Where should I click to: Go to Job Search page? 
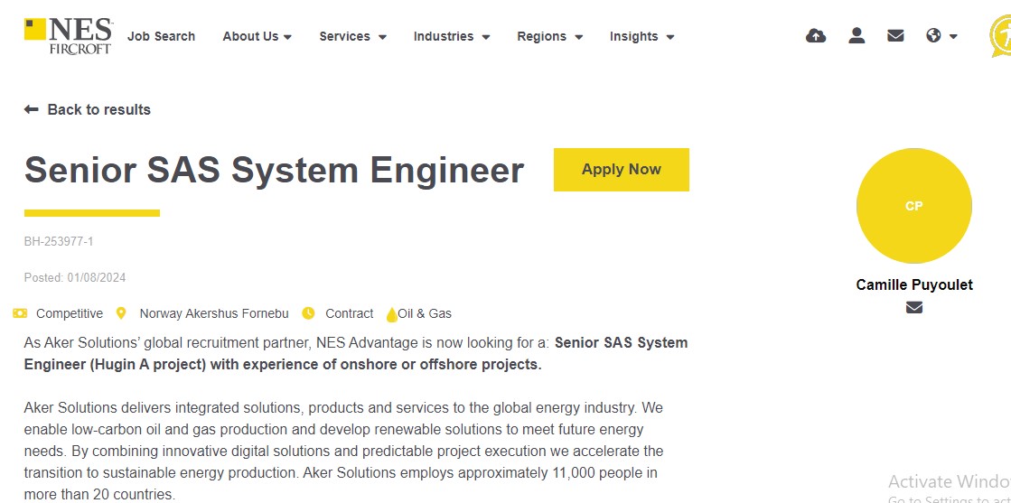click(161, 36)
